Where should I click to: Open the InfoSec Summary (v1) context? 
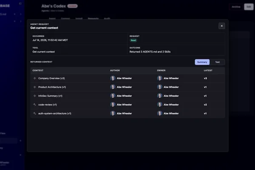50,96
